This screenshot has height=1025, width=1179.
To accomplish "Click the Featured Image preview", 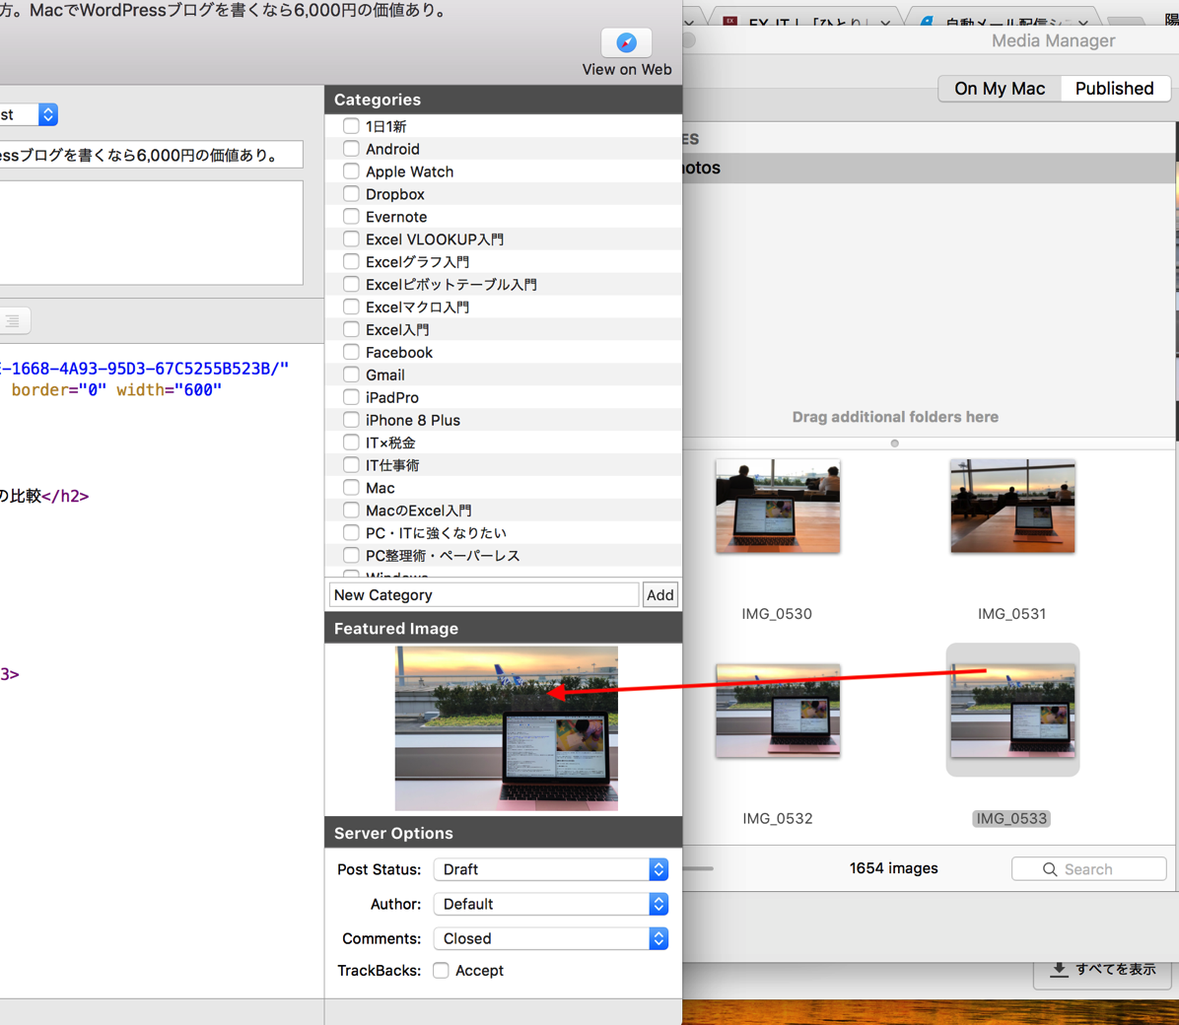I will [506, 728].
